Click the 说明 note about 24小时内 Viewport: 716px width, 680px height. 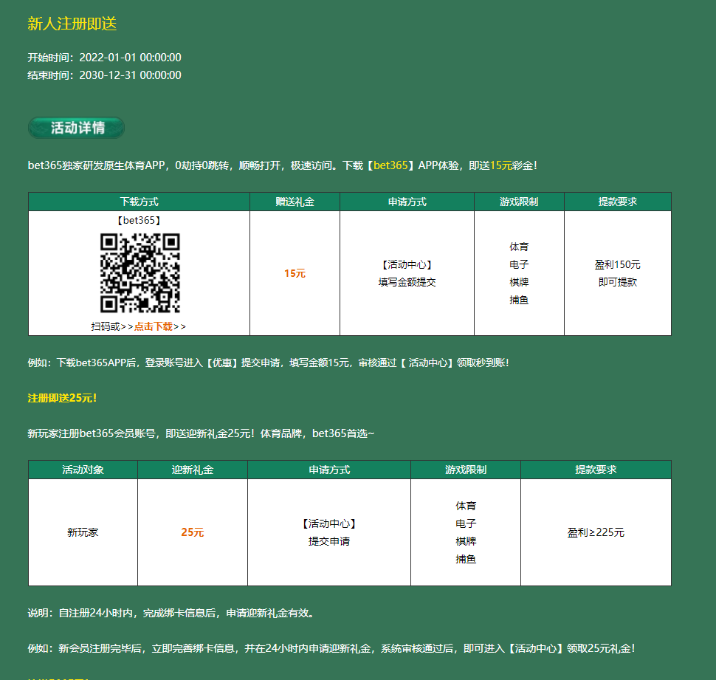tap(172, 614)
